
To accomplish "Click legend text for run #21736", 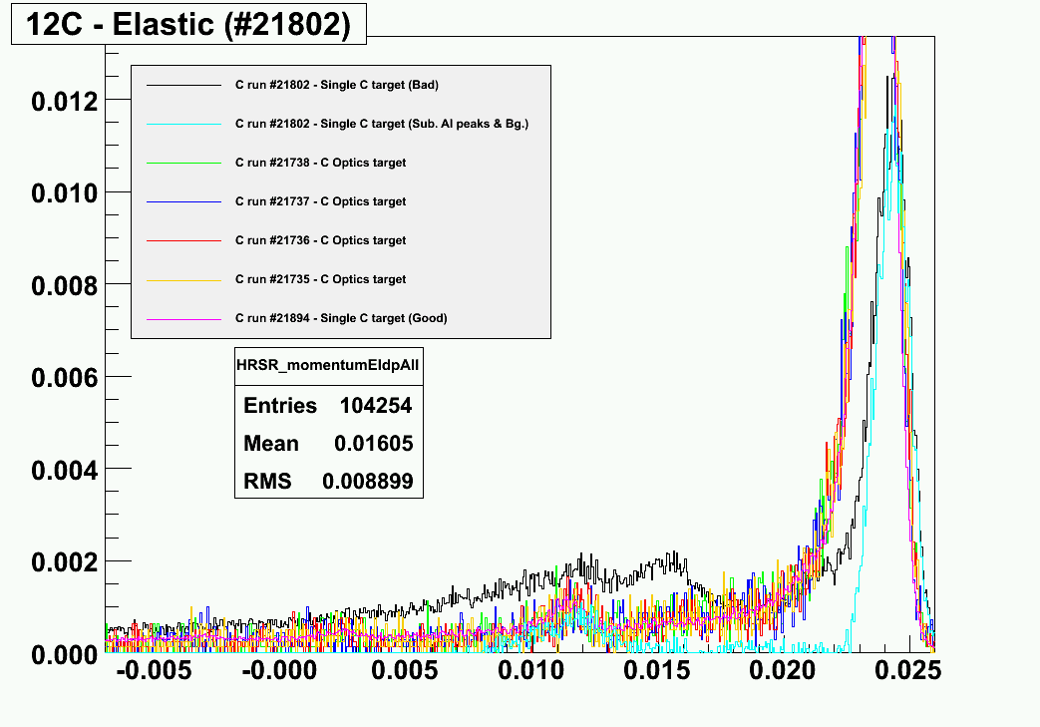I will (x=320, y=240).
